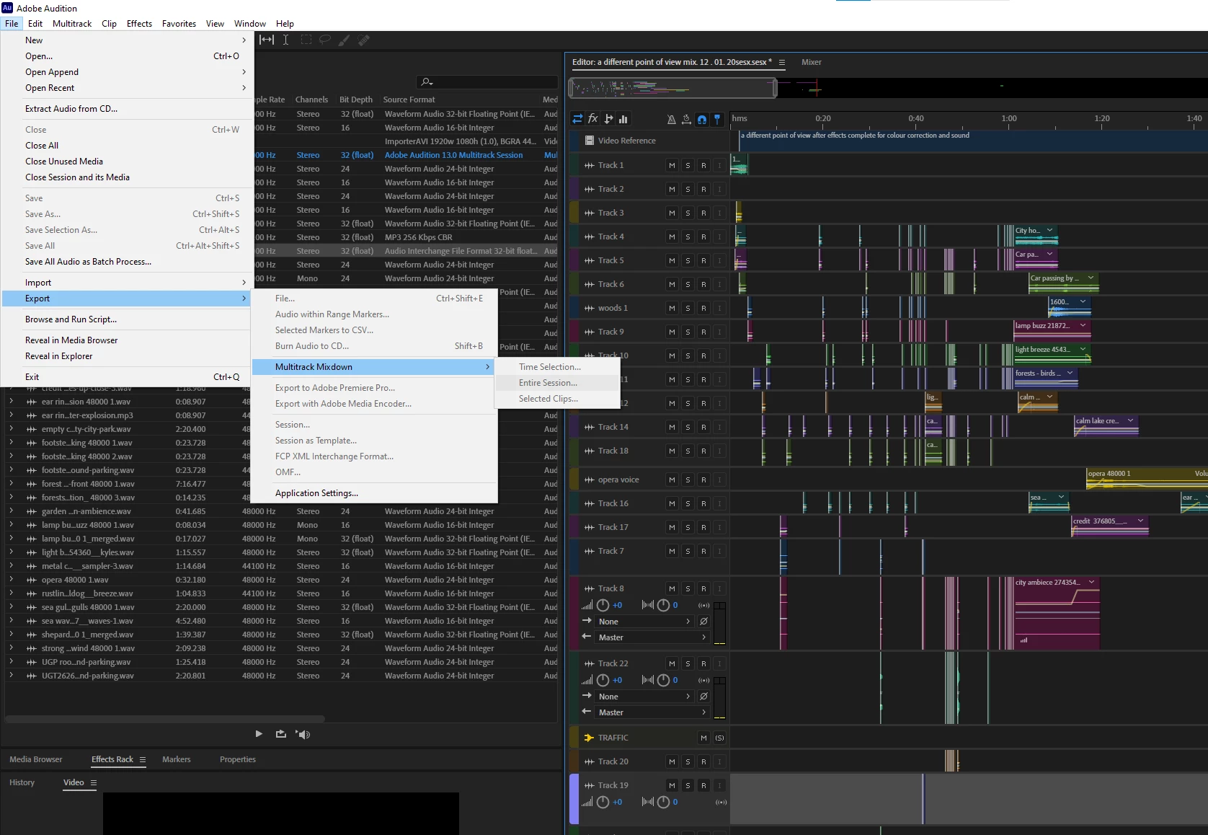1208x835 pixels.
Task: Select the Spot Healing Brush tool
Action: [364, 40]
